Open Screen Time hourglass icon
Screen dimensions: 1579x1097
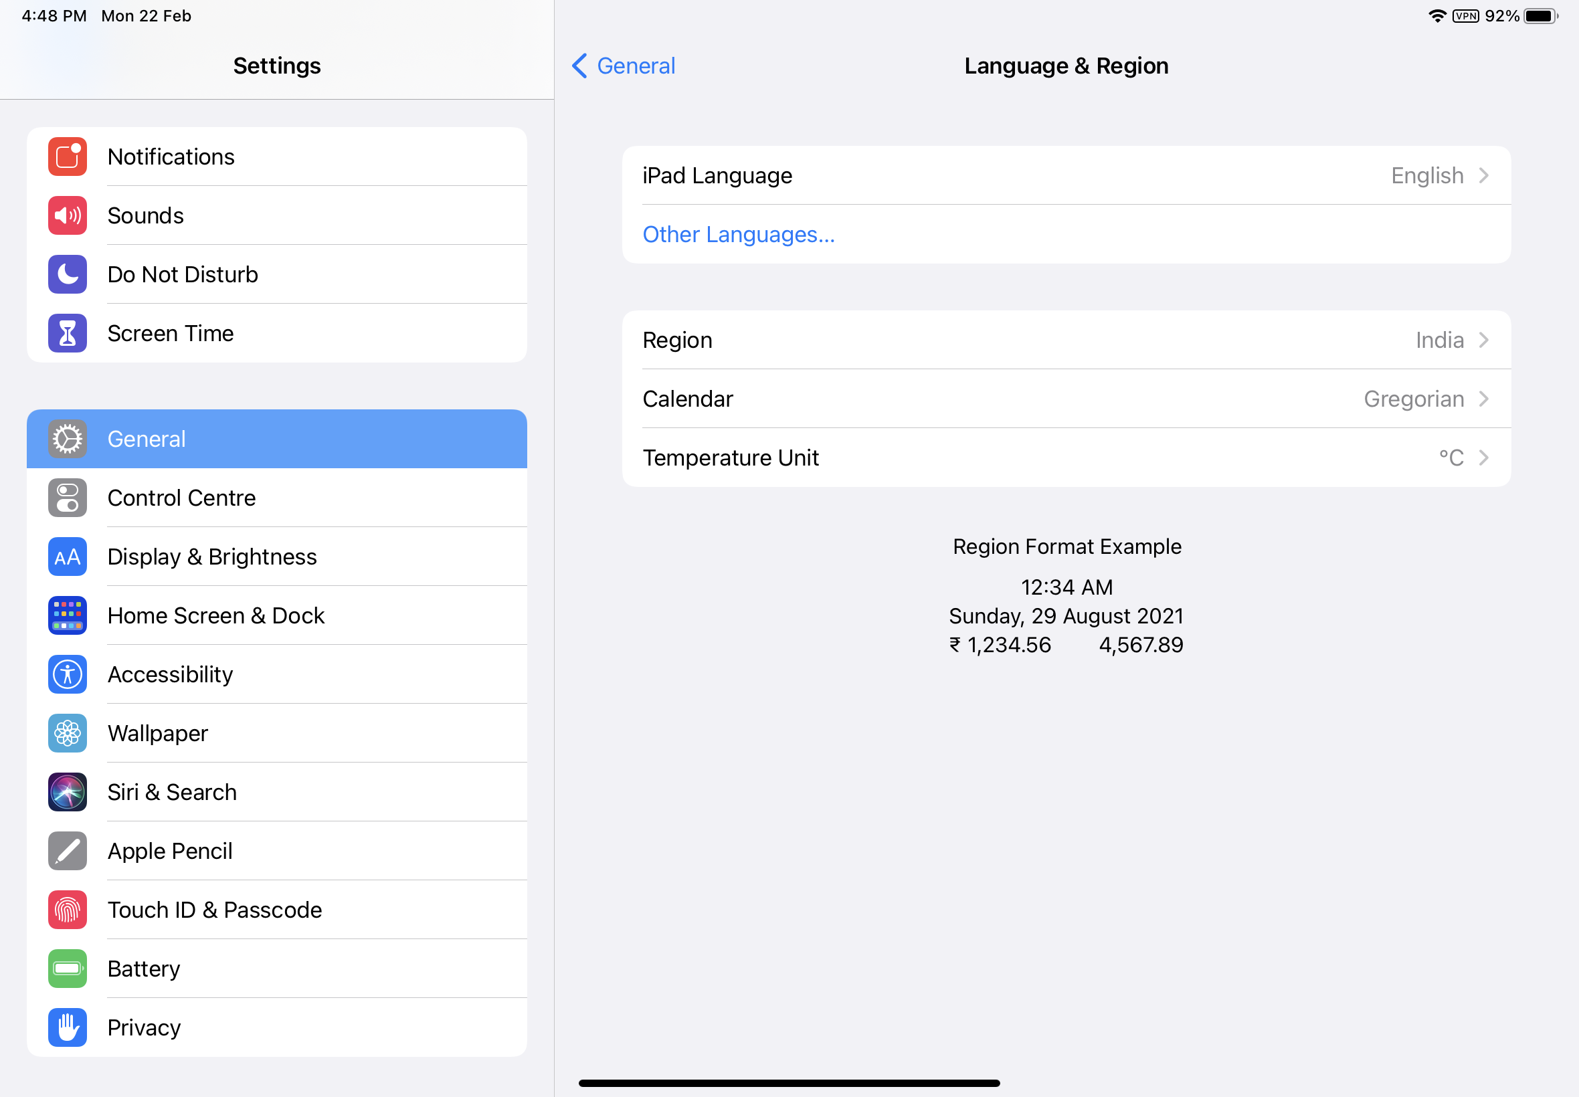68,333
